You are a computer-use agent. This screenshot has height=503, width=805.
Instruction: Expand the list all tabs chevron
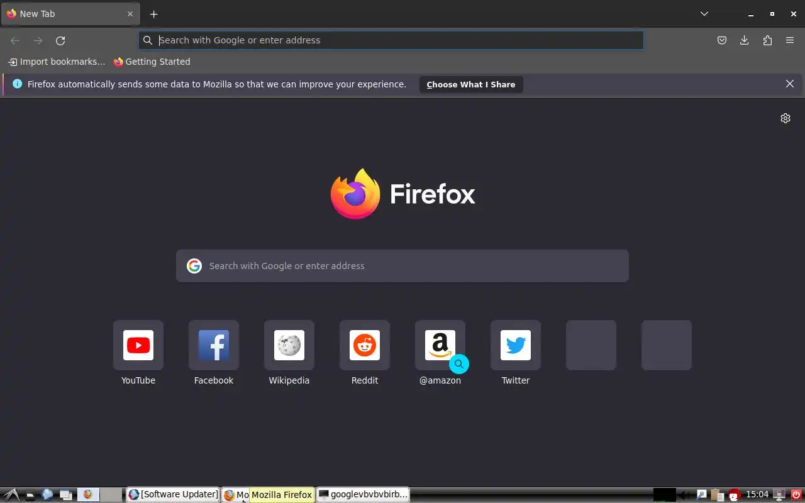pyautogui.click(x=704, y=14)
